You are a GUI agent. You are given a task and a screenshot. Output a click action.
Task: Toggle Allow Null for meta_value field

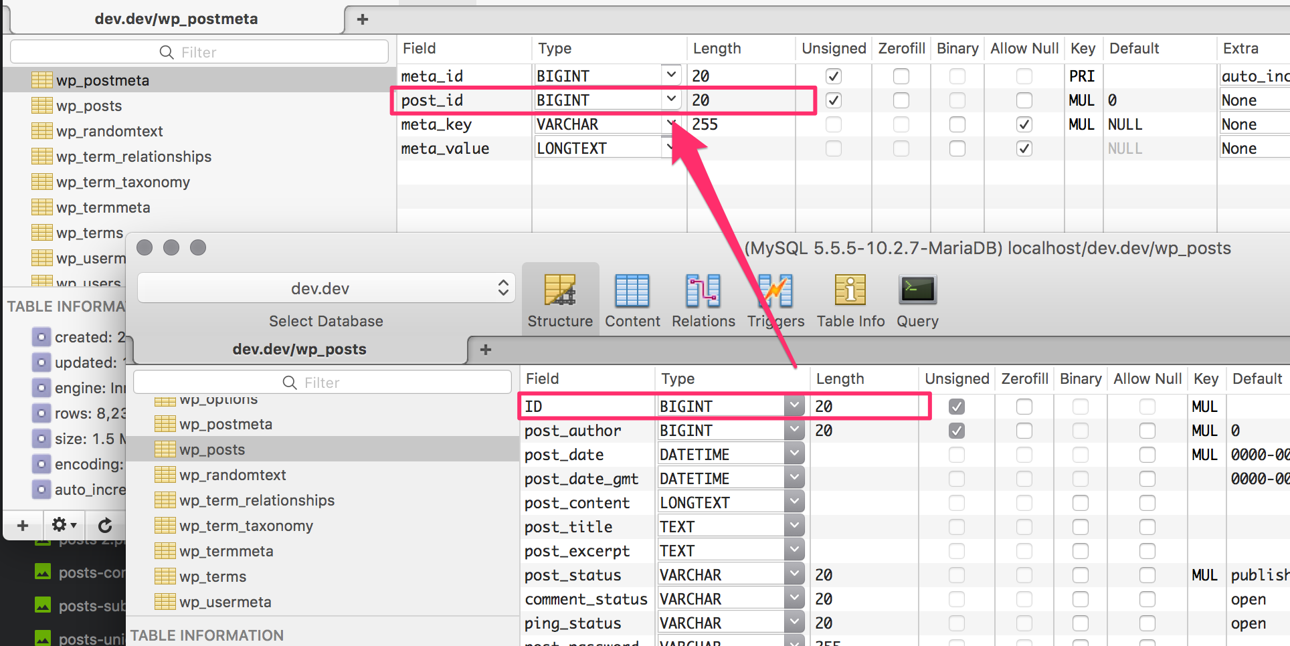point(1024,148)
